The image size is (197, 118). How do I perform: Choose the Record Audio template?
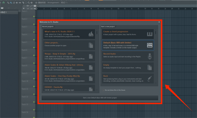coord(128,56)
